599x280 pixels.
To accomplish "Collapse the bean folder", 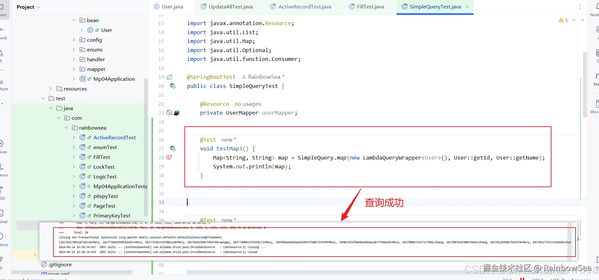I will point(74,20).
